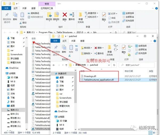Viewport: 160px width, 135px height.
Task: Go up one level in patched window
Action: click(x=66, y=65)
